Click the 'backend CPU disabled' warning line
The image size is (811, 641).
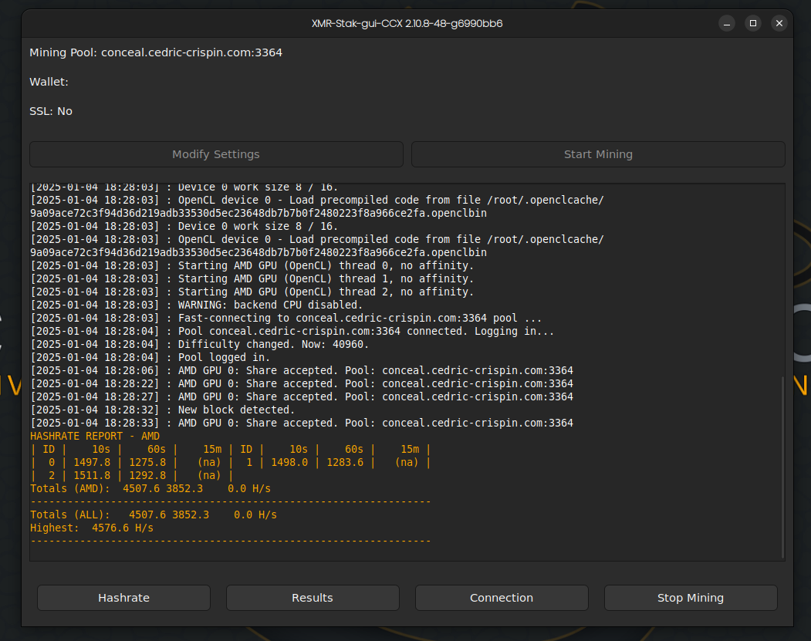[197, 305]
